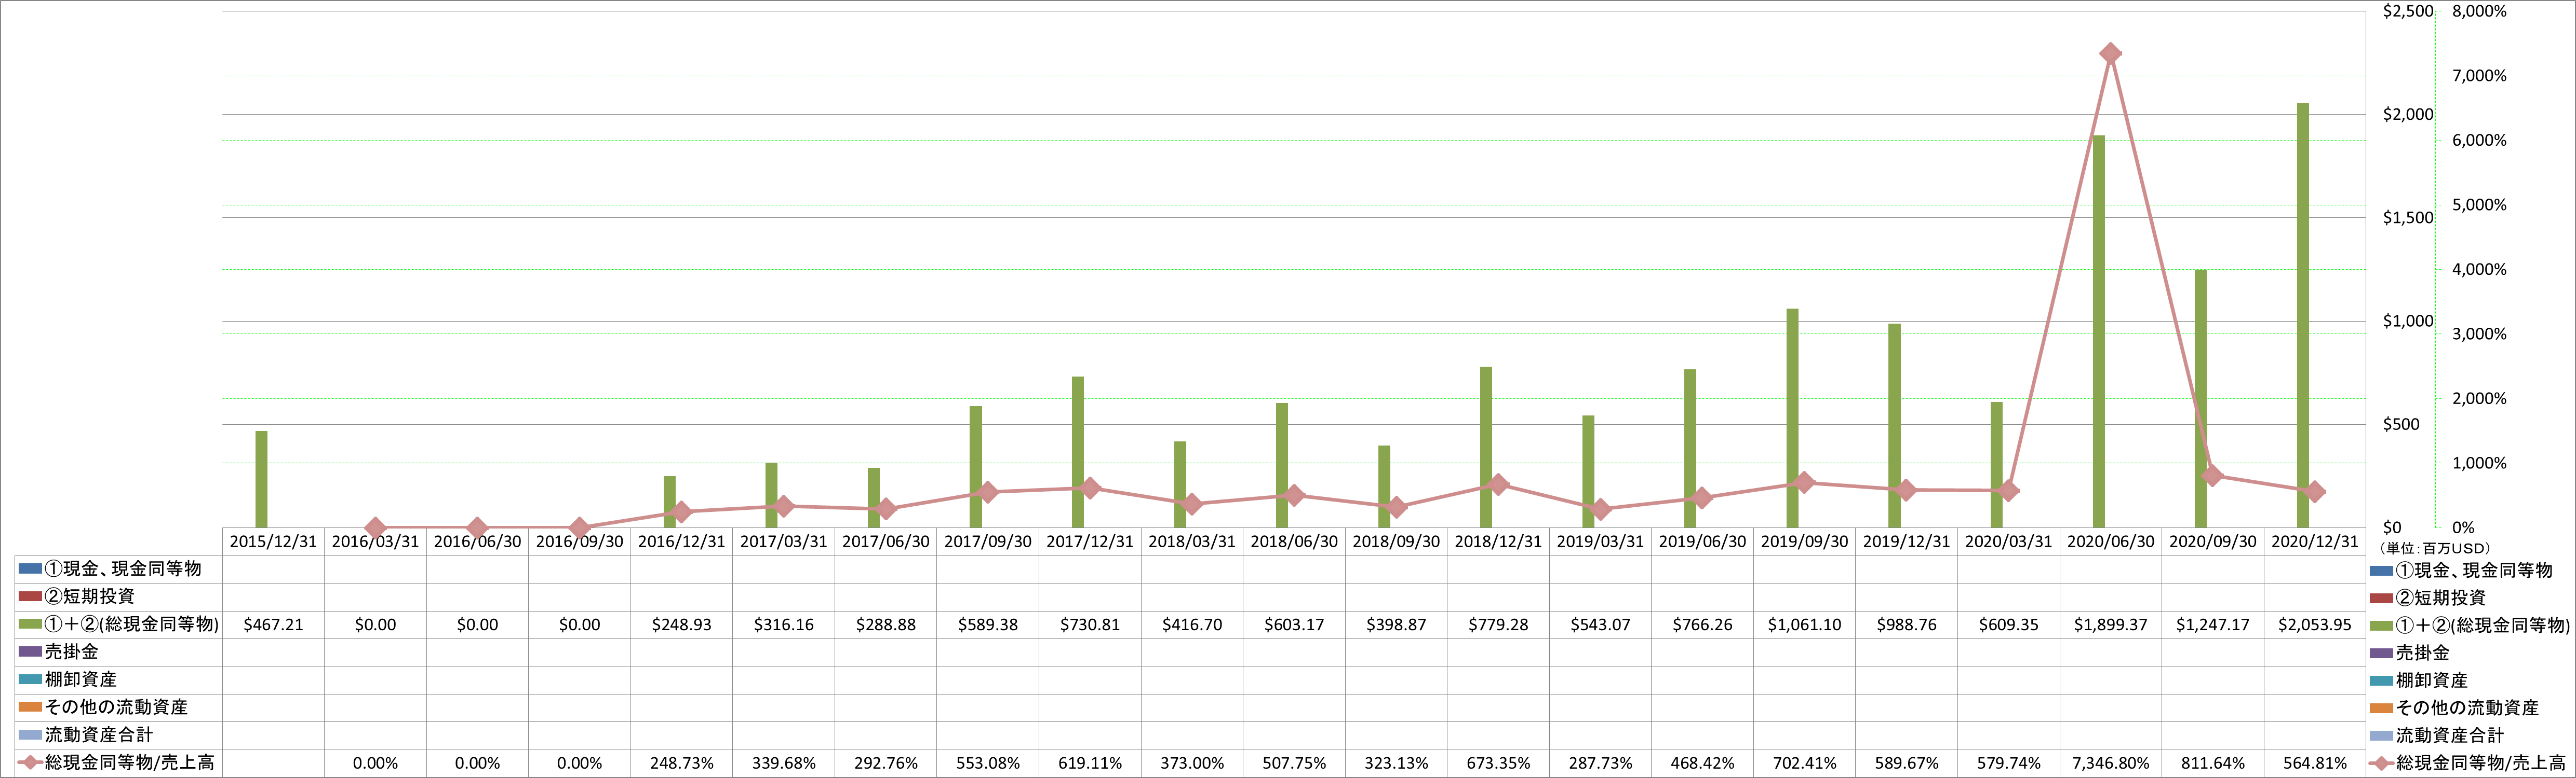This screenshot has width=2576, height=778.
Task: Click the $609.35 cell
Action: point(2008,624)
